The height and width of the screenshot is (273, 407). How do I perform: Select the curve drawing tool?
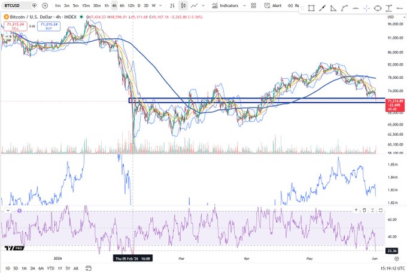click(344, 8)
